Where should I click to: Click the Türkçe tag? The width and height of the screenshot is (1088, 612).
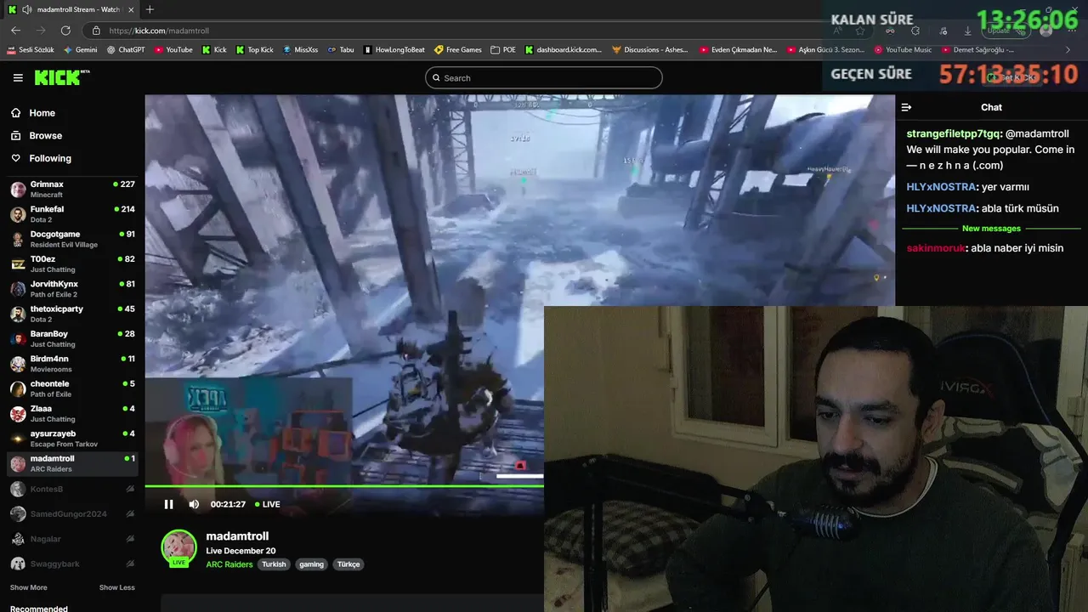click(348, 564)
